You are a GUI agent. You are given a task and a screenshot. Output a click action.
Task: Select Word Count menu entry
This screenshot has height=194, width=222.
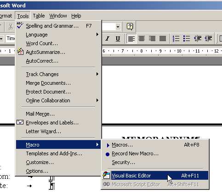58,43
